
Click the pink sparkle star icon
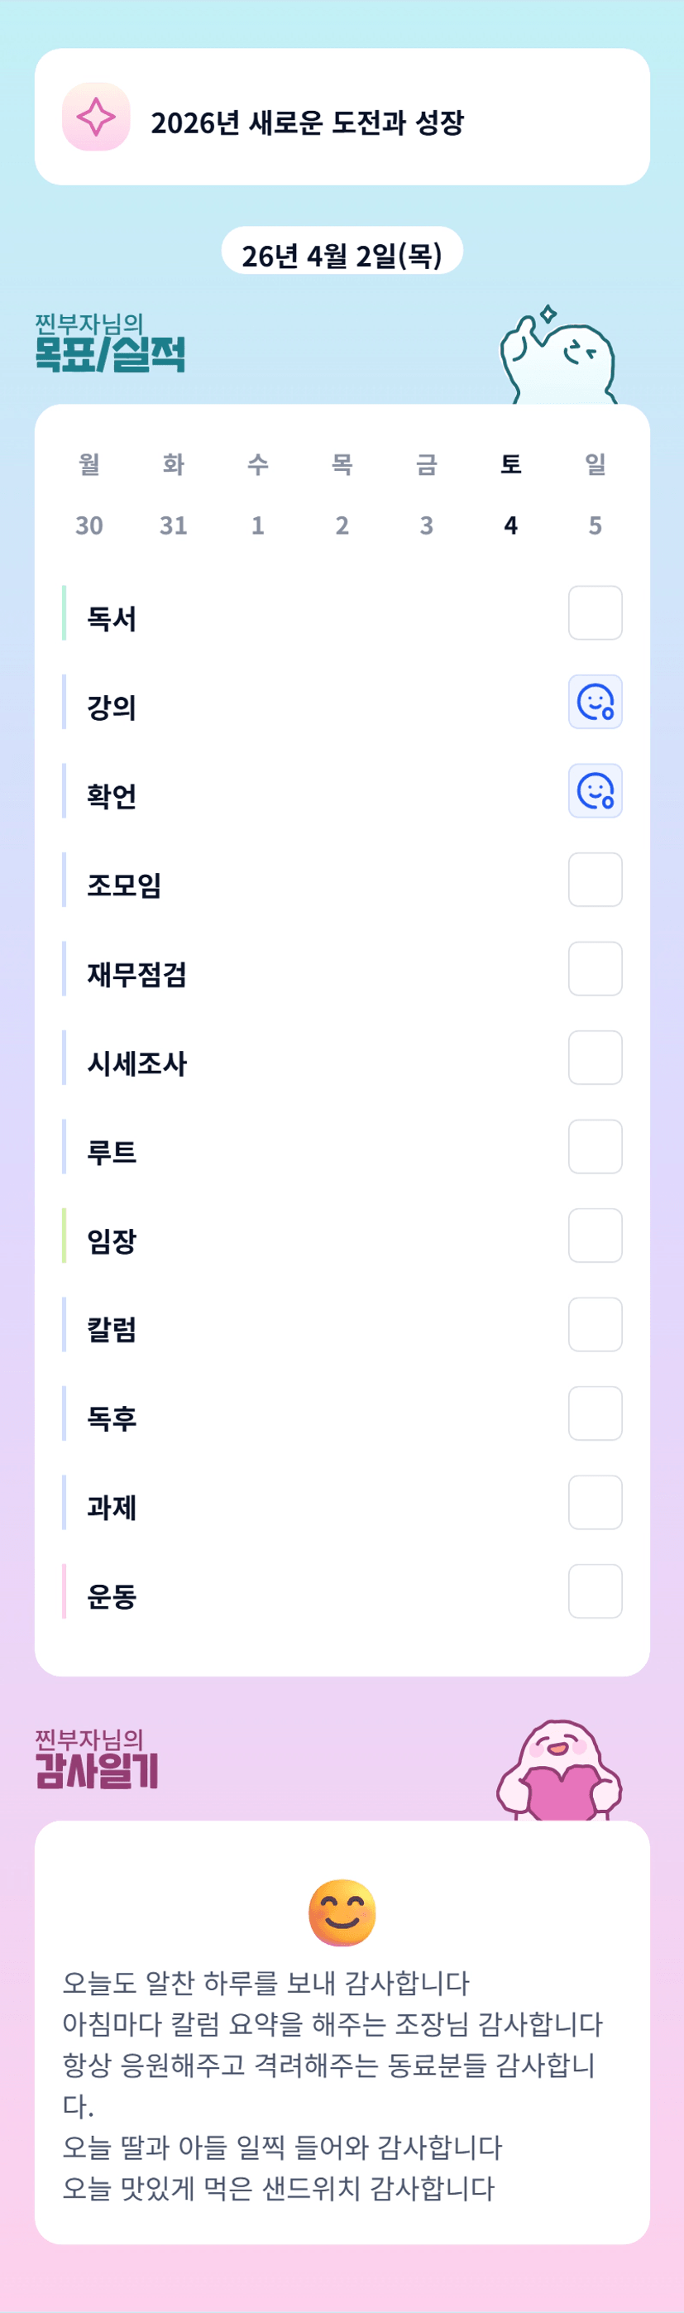(x=96, y=117)
